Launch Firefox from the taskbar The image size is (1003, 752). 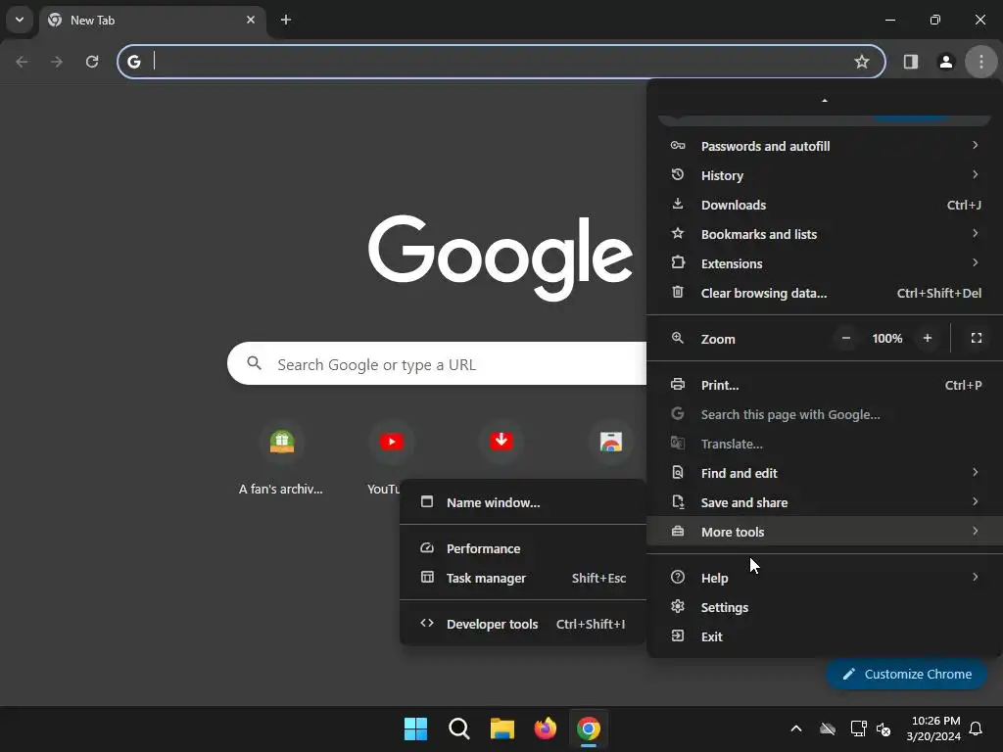pos(545,728)
